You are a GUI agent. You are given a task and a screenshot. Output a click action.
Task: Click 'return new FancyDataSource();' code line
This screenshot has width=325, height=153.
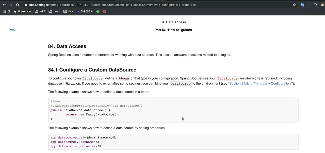click(x=92, y=114)
